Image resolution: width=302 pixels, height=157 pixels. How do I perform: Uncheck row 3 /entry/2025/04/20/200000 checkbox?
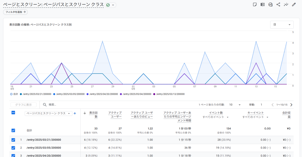[13, 155]
